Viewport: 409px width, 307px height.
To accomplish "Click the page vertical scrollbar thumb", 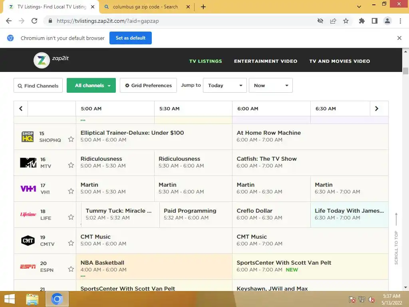I will click(x=405, y=71).
